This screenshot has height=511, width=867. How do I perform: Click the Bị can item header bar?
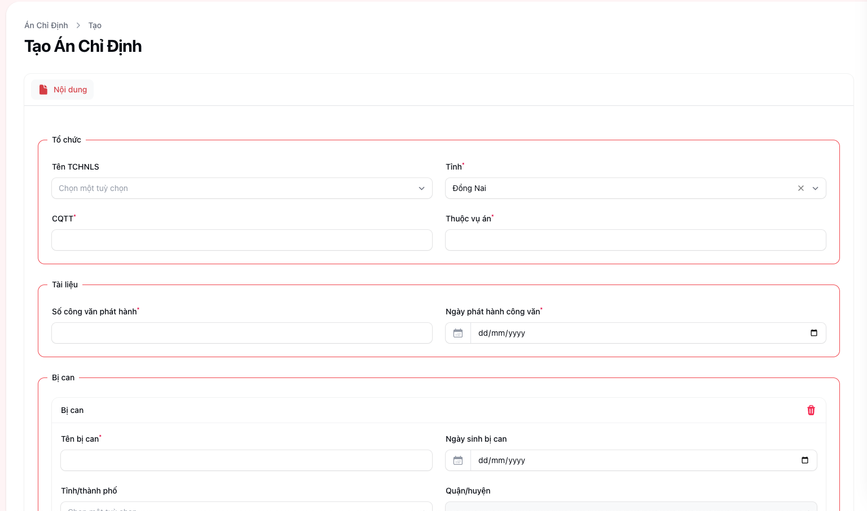pos(395,410)
